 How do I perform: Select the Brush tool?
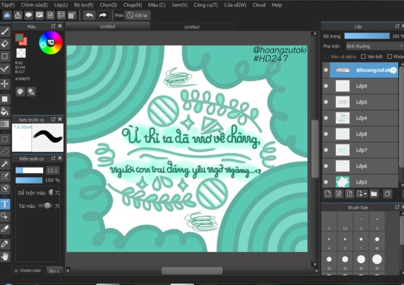(5, 32)
